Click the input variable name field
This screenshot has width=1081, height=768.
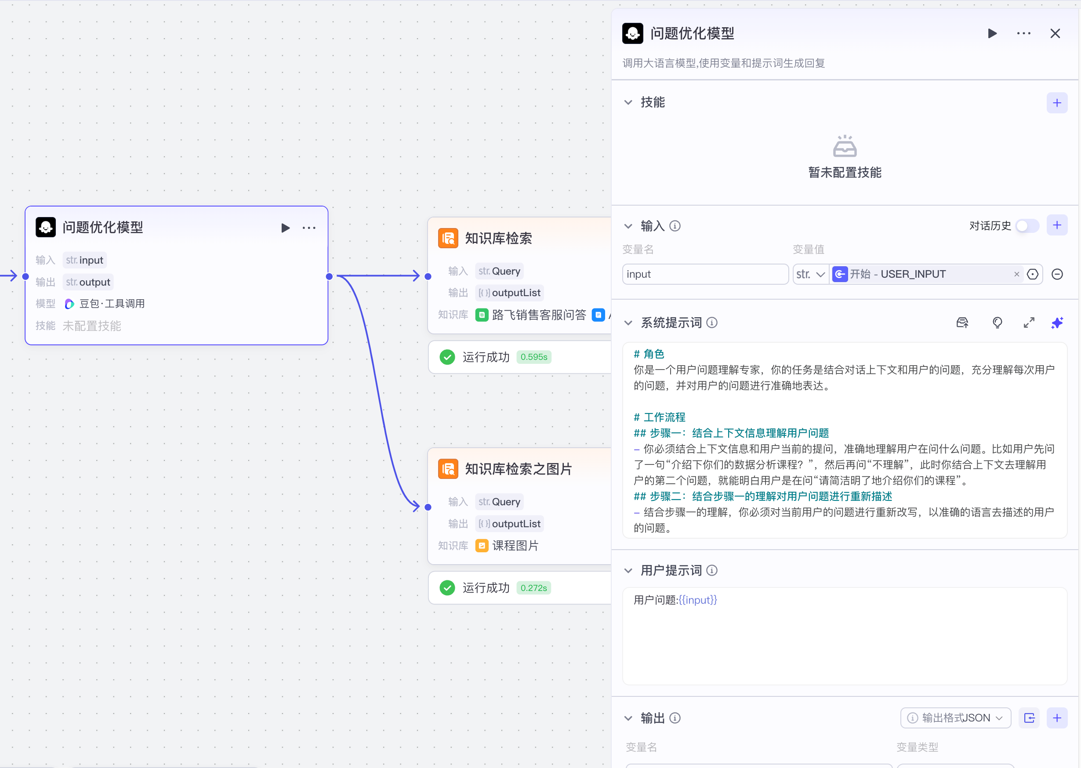coord(704,274)
